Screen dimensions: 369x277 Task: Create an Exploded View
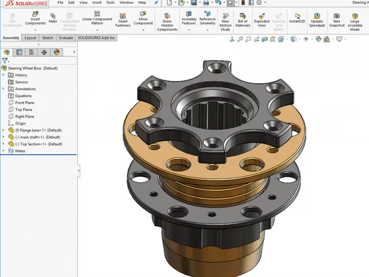pyautogui.click(x=262, y=20)
